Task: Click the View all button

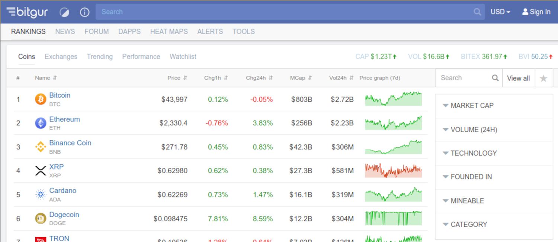Action: pos(518,78)
